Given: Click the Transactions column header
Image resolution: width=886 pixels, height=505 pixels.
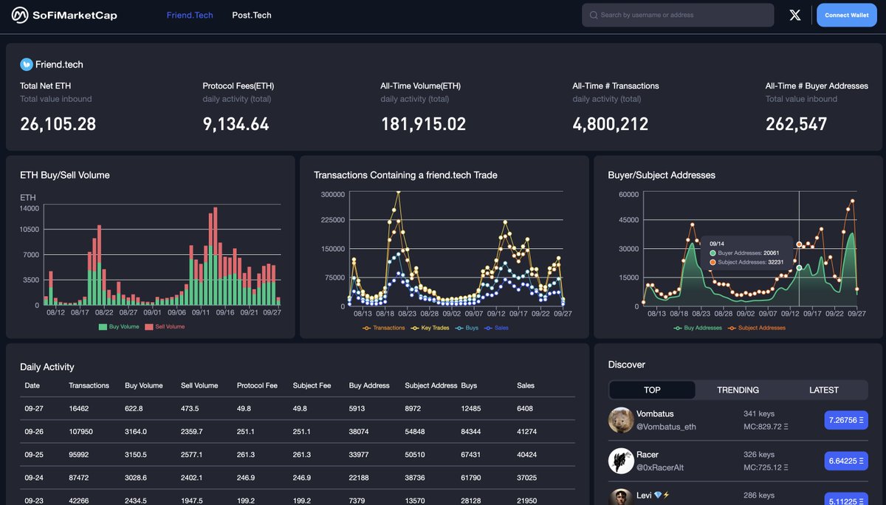Looking at the screenshot, I should pos(89,385).
